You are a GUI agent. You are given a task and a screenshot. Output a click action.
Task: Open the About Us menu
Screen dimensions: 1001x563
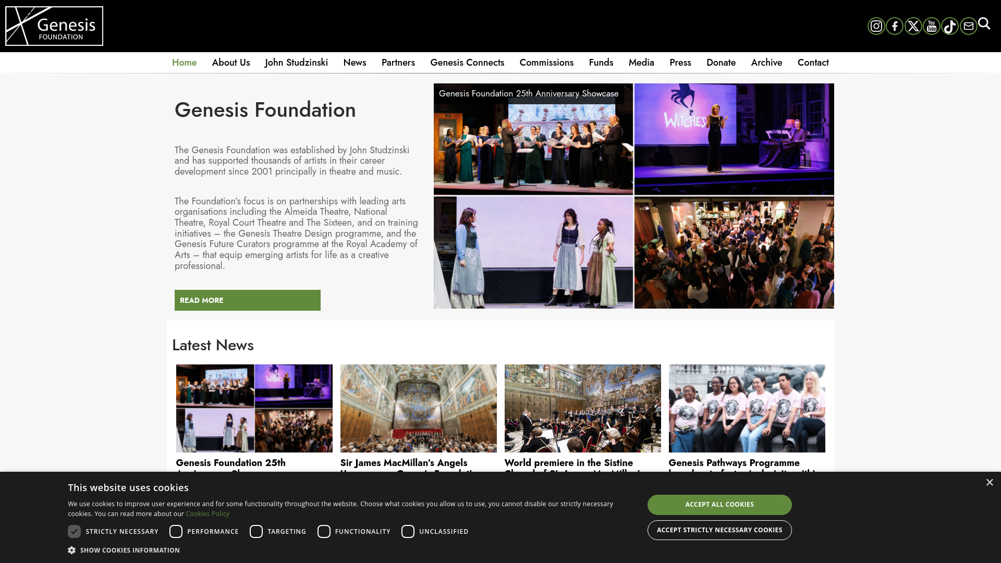231,63
